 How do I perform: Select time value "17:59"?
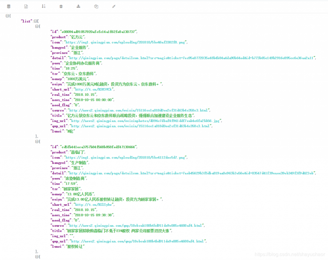[71, 184]
